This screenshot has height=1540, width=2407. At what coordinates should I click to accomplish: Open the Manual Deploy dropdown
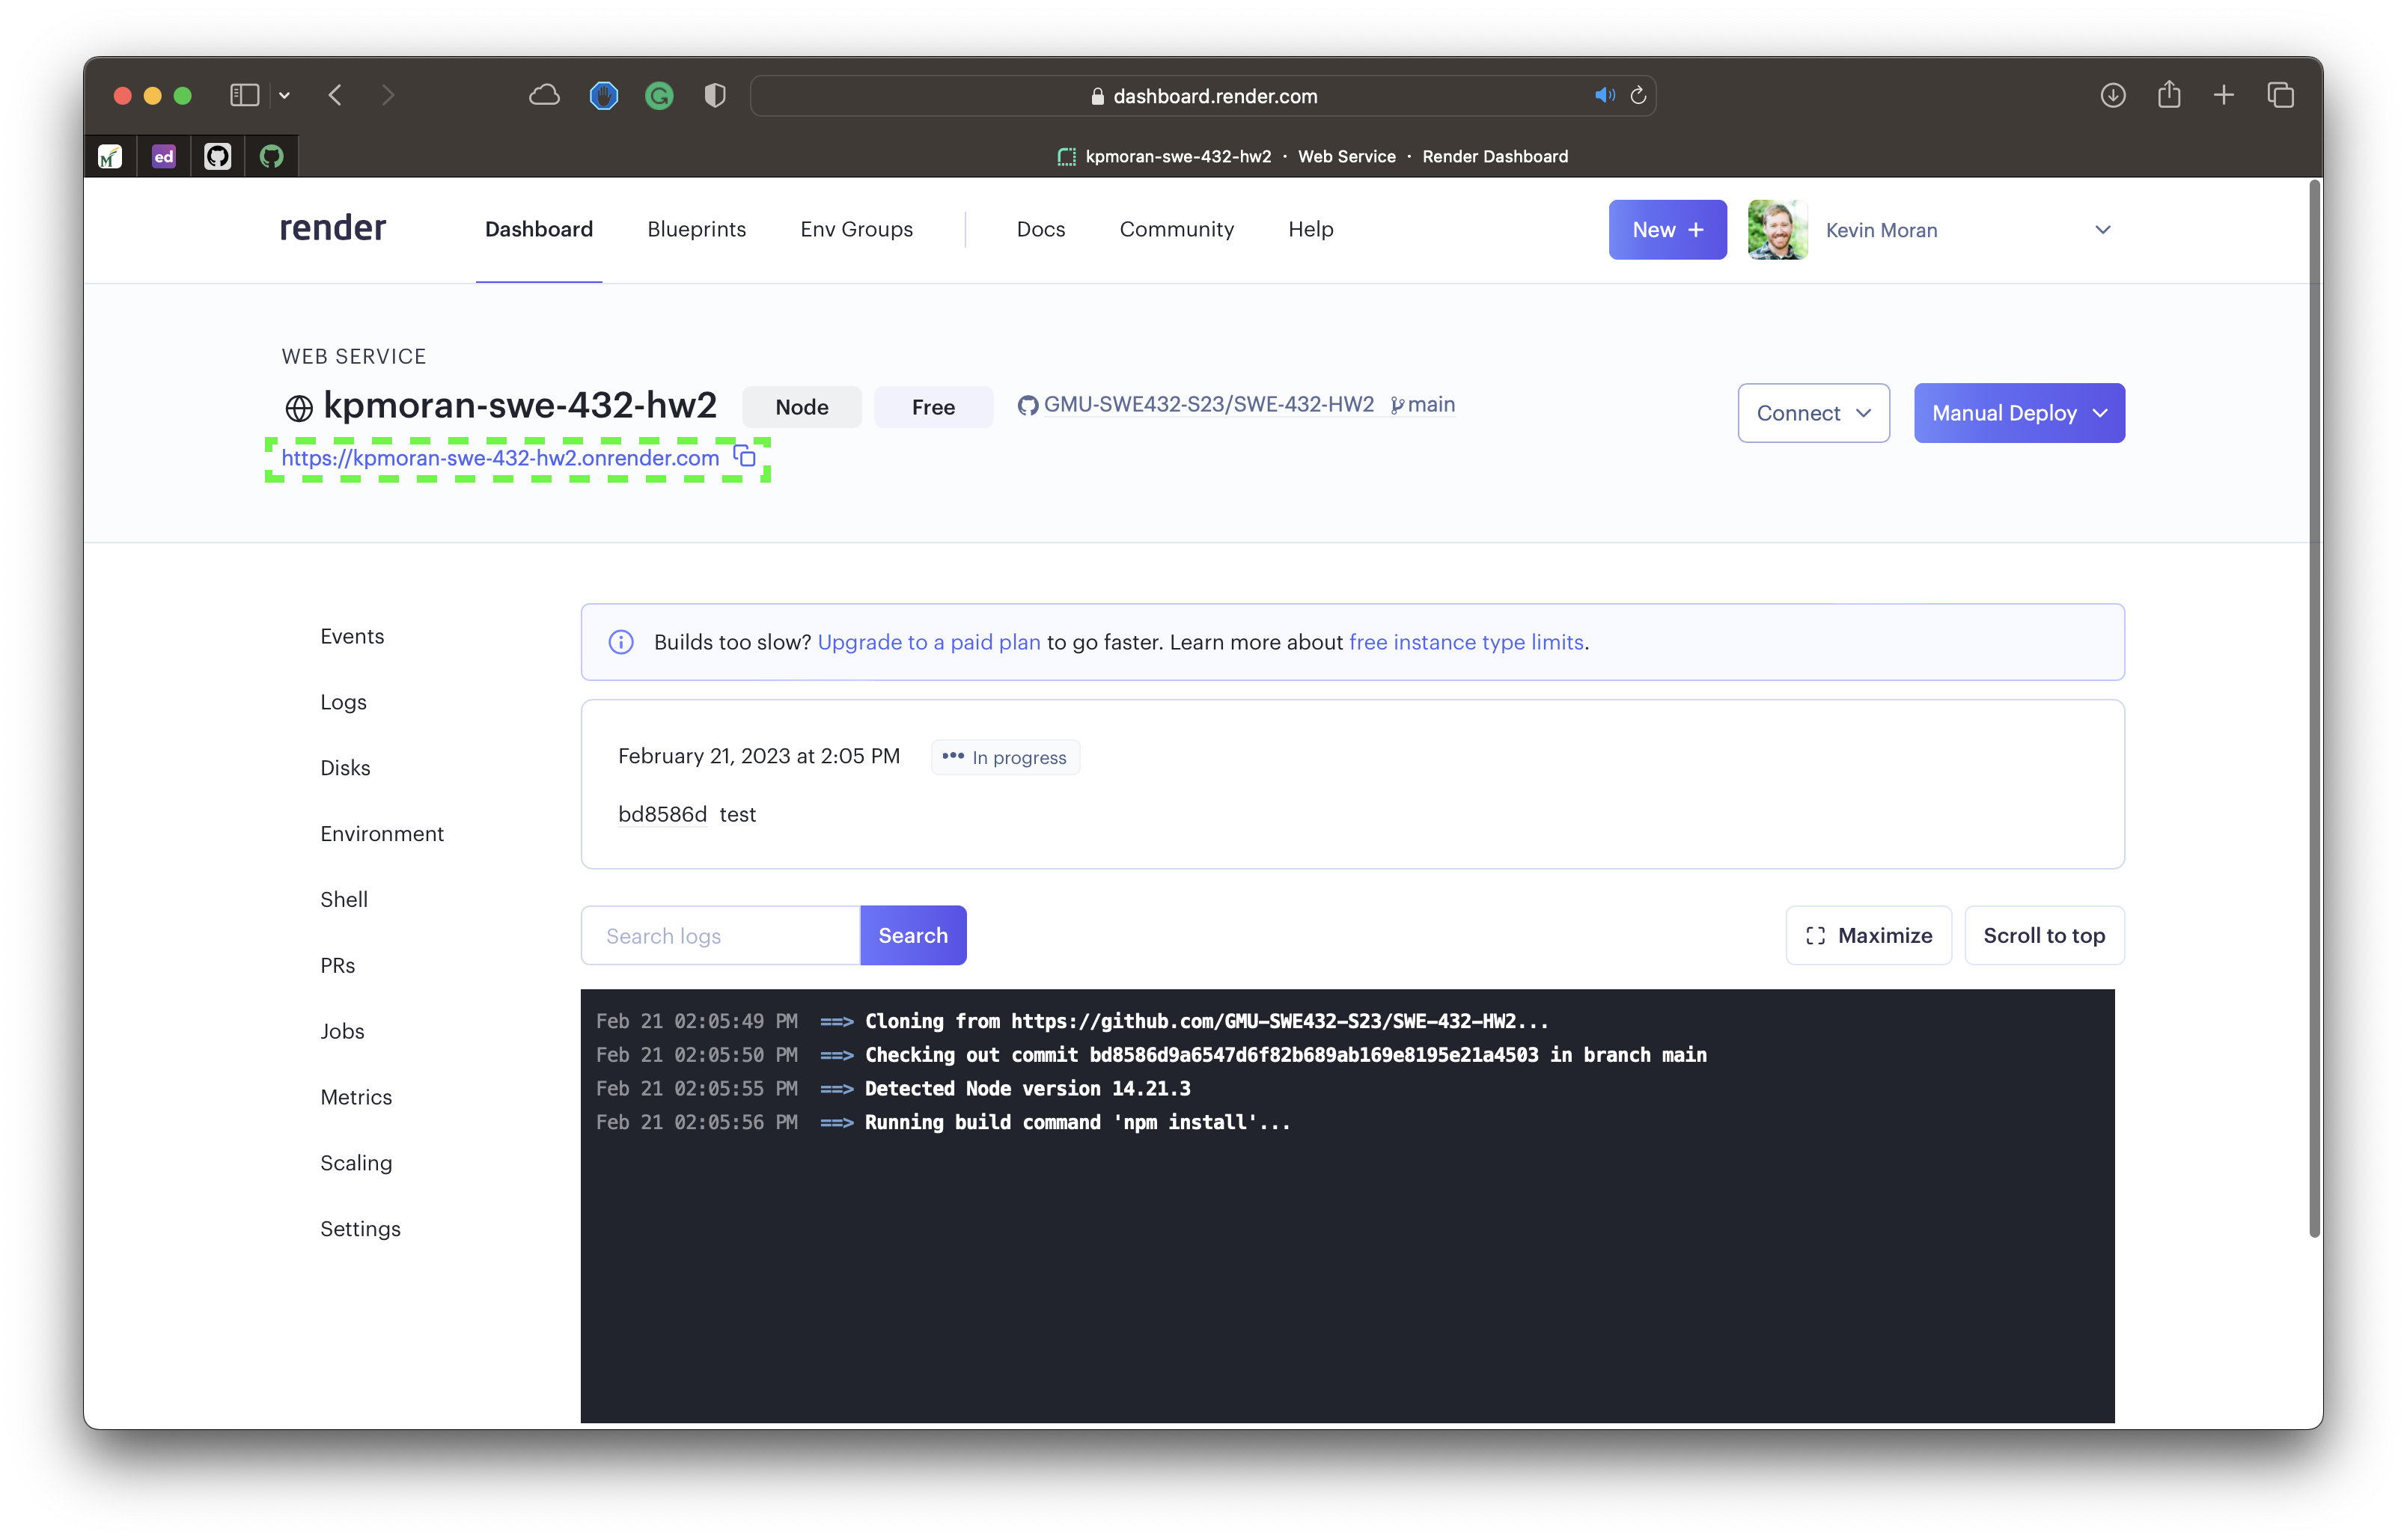click(2019, 413)
